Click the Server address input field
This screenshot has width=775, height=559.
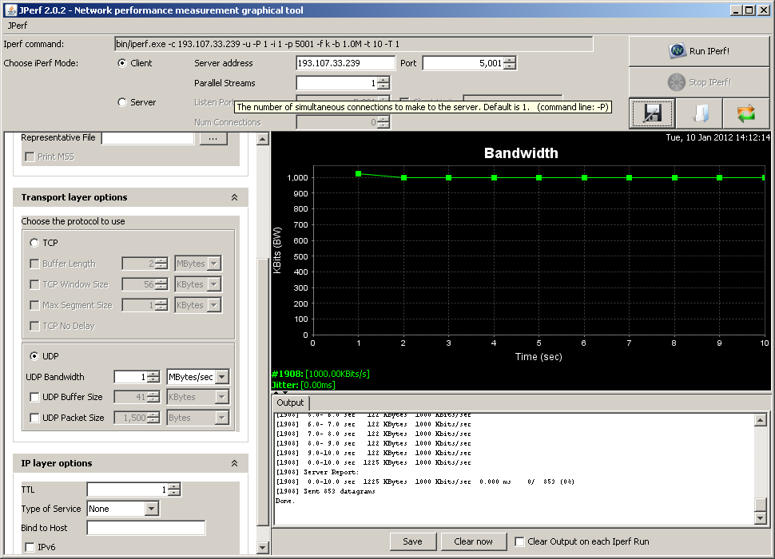tap(345, 63)
